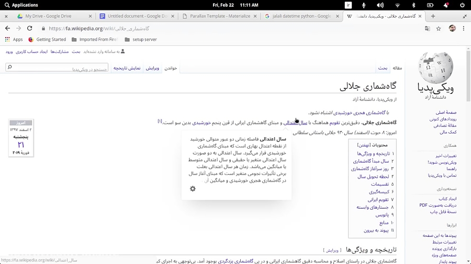Open the setup server bookmarks folder
This screenshot has width=471, height=264.
point(141,39)
